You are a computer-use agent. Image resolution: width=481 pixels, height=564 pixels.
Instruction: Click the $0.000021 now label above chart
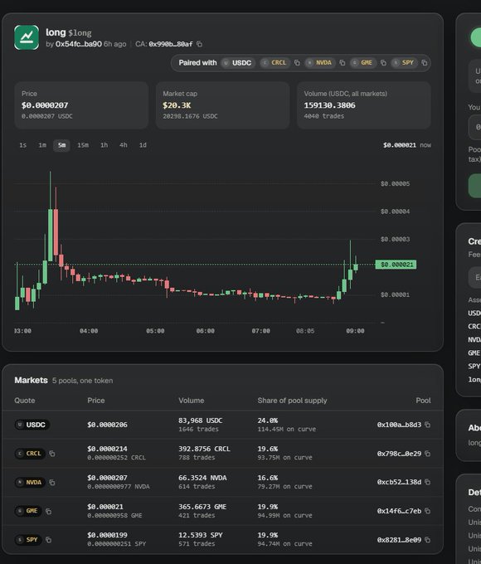click(407, 145)
